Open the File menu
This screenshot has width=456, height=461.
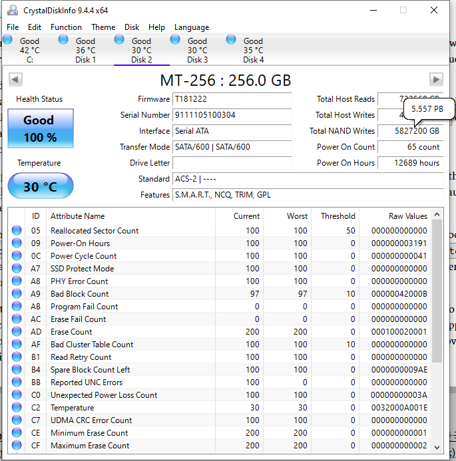(13, 27)
